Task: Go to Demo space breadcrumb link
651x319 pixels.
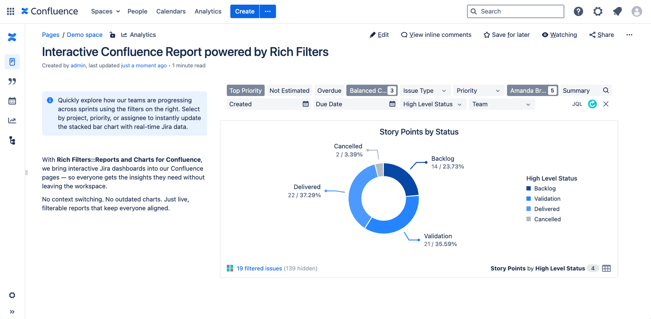Action: pyautogui.click(x=85, y=35)
